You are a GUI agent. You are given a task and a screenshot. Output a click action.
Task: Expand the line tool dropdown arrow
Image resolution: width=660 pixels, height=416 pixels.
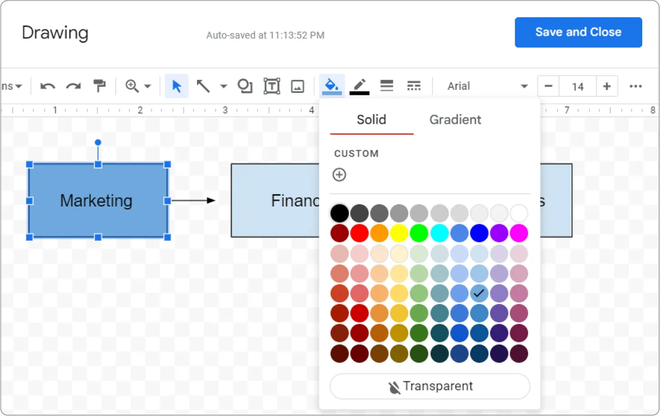pyautogui.click(x=224, y=86)
